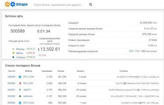Open the ViaBTC miner link
Viewport: 164px width, 105px height.
[x=27, y=90]
